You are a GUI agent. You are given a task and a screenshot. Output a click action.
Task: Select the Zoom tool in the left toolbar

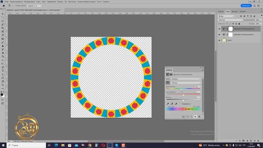[x=3, y=85]
